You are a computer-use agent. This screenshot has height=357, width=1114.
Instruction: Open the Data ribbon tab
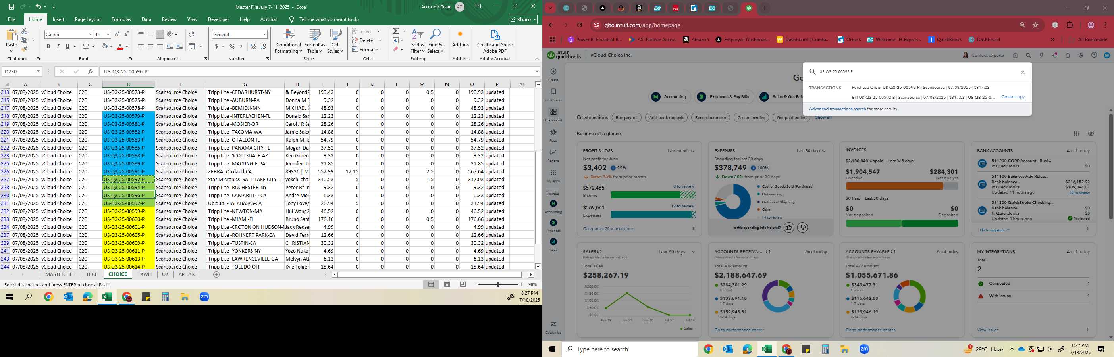pos(146,19)
